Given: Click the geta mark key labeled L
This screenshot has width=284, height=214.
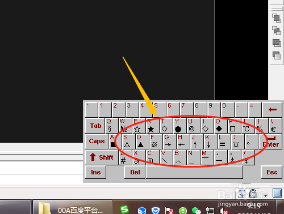Looking at the screenshot, I should point(224,142).
